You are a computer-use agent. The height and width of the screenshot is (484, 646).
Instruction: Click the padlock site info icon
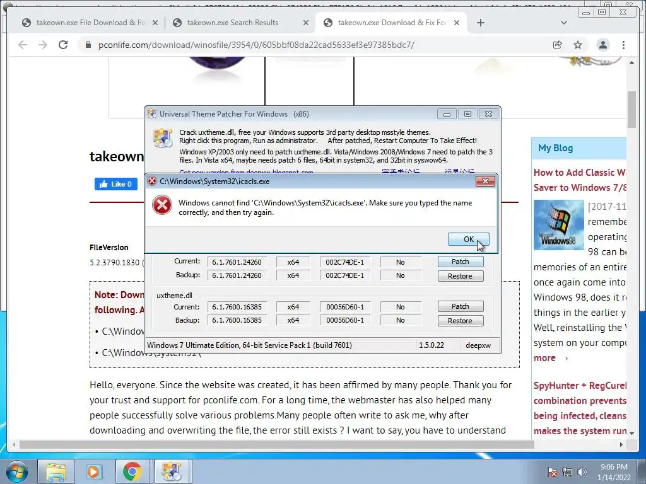pos(88,45)
